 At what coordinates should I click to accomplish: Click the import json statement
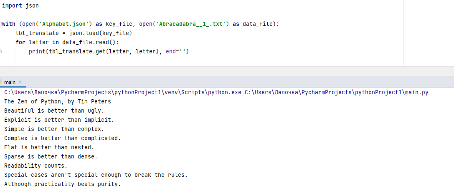(x=20, y=6)
